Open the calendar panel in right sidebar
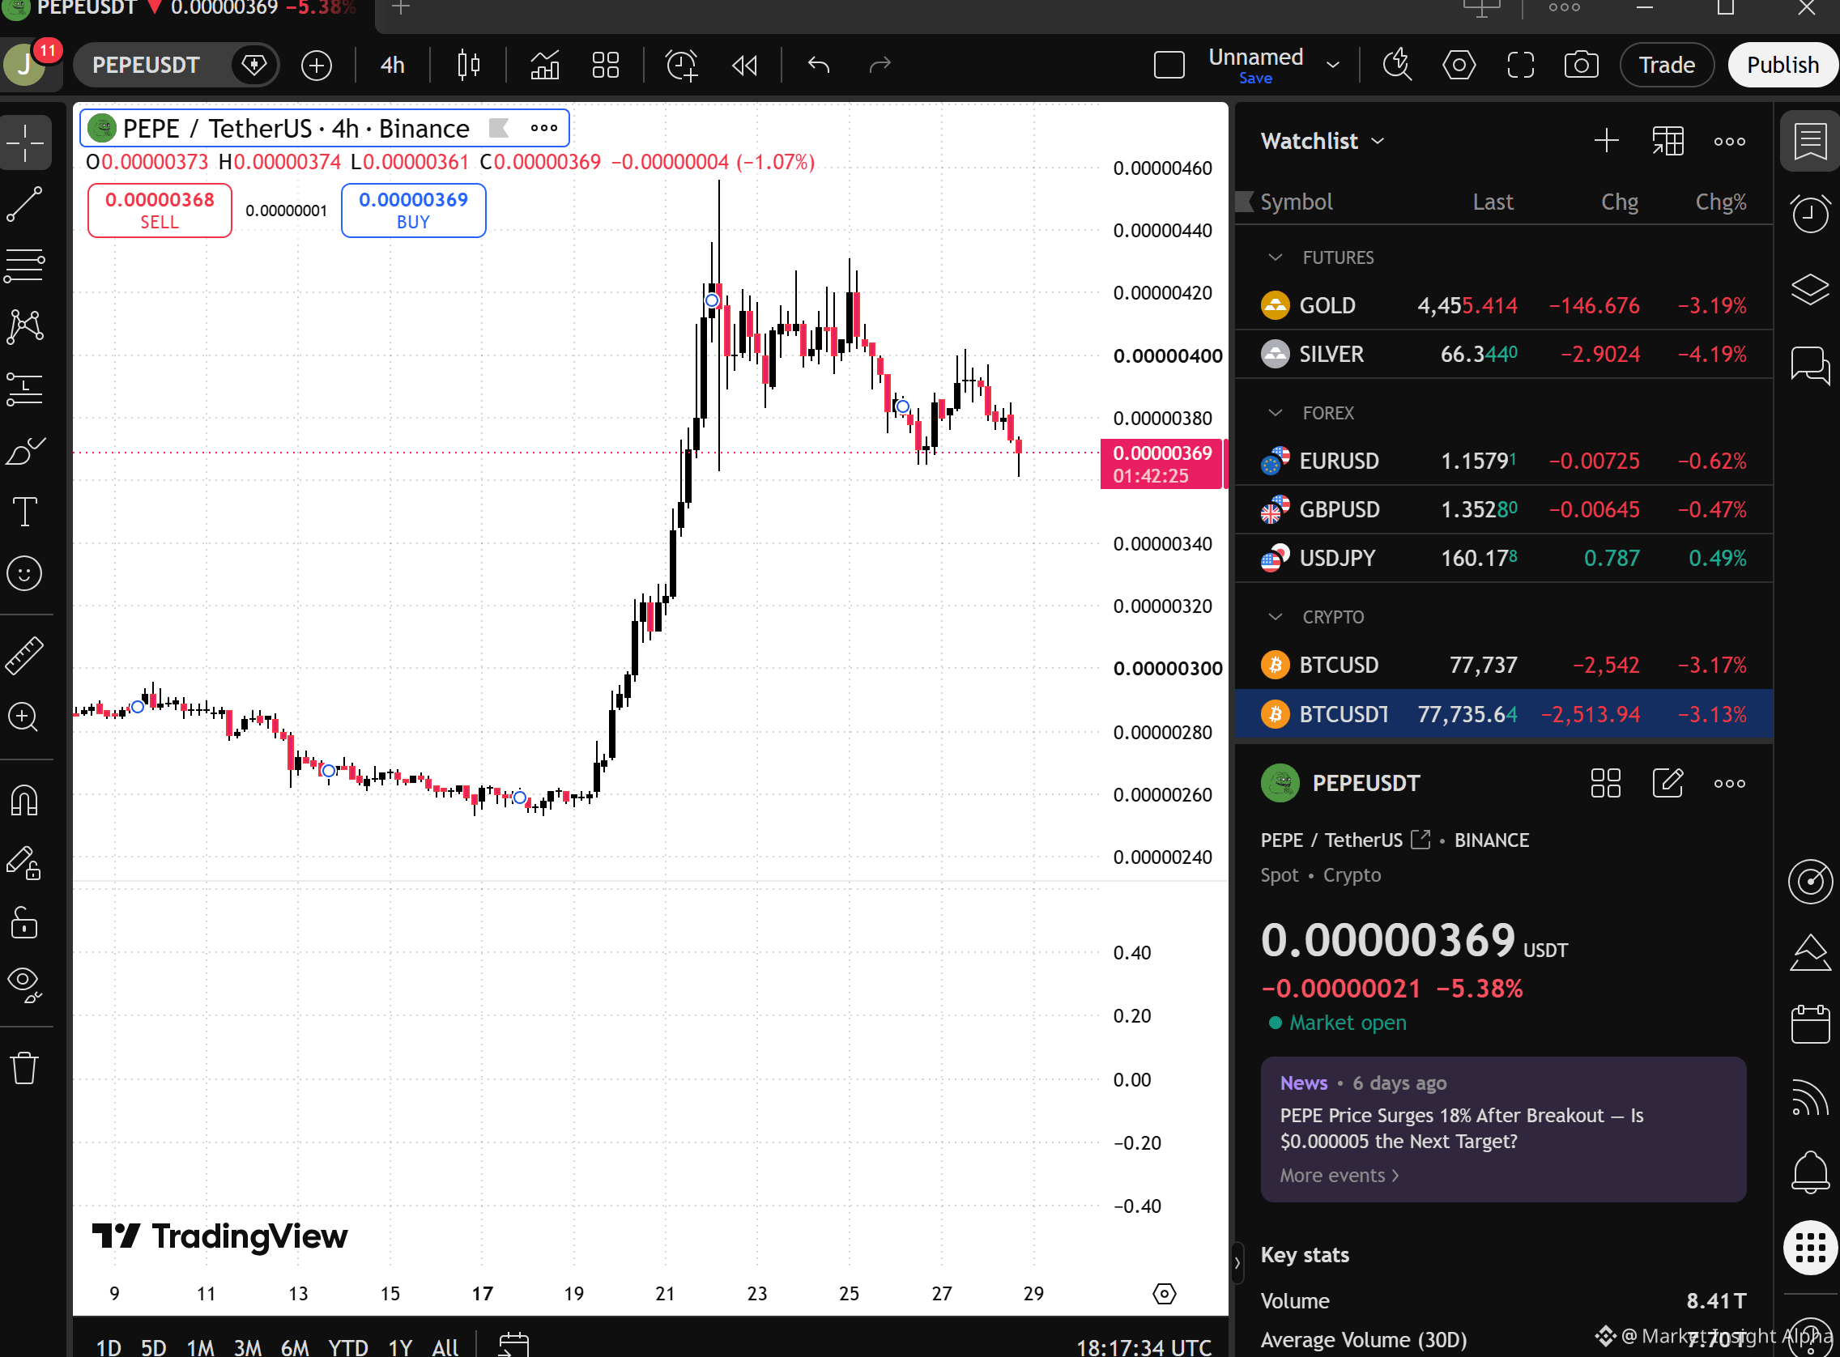This screenshot has height=1357, width=1840. [1809, 1024]
